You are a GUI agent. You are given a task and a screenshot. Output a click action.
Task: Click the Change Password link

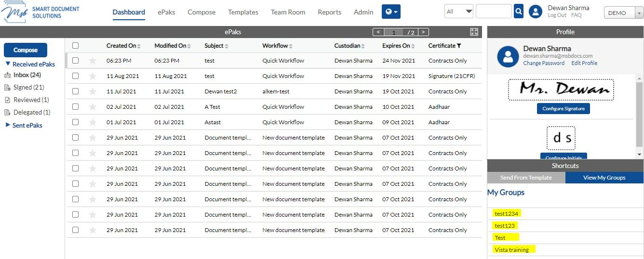pyautogui.click(x=544, y=63)
